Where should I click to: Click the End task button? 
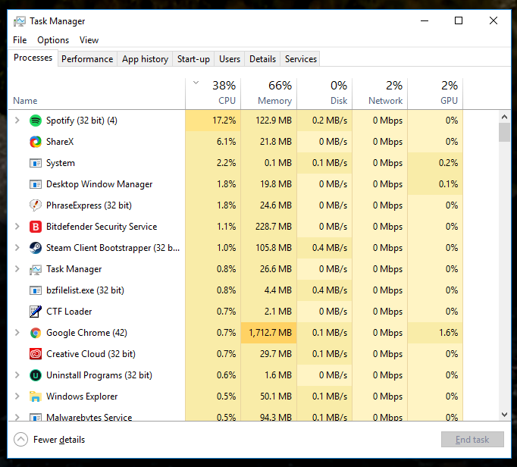(x=472, y=440)
